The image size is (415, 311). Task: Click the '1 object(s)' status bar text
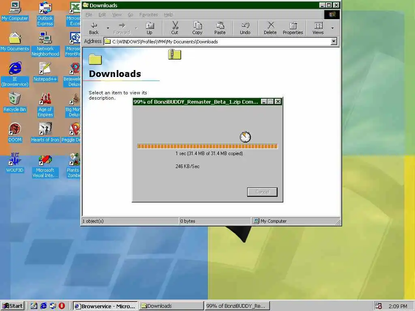point(93,221)
